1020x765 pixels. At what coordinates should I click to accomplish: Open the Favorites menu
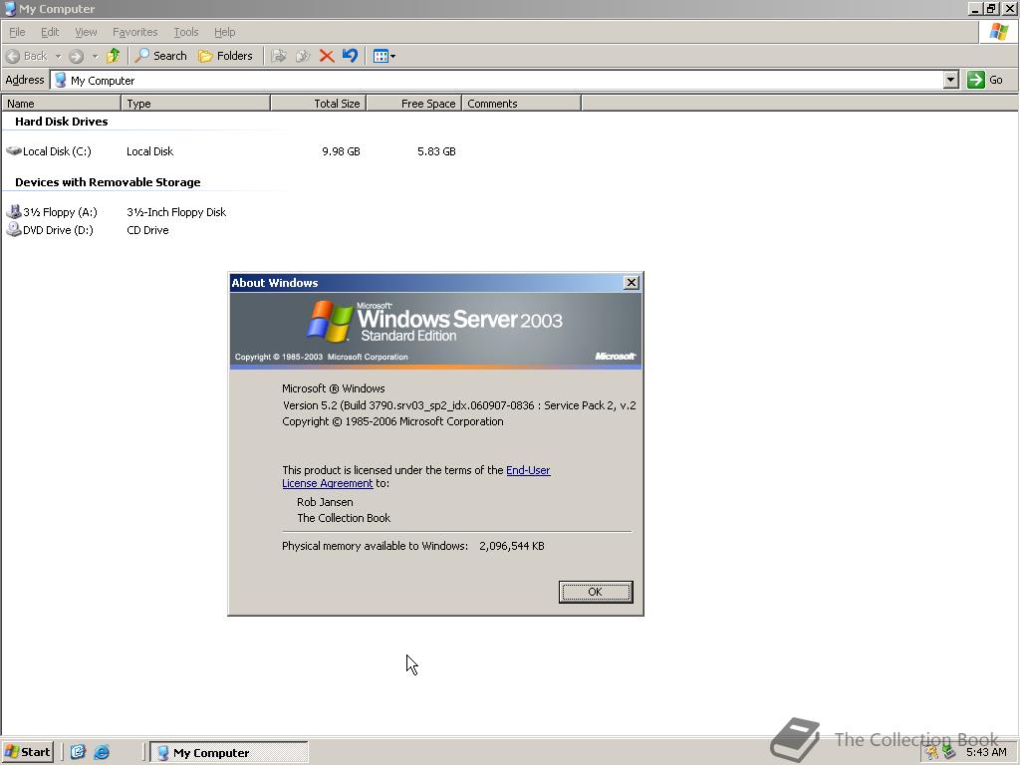(x=134, y=32)
